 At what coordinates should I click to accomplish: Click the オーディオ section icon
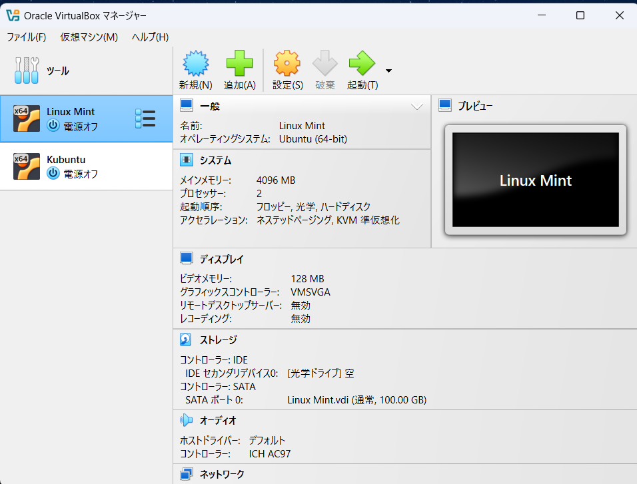point(186,419)
